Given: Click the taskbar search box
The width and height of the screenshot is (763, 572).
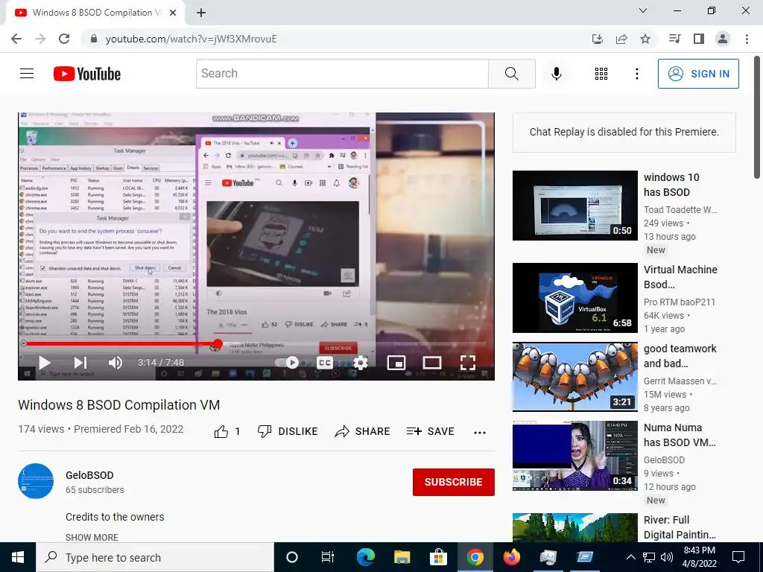Looking at the screenshot, I should coord(155,557).
